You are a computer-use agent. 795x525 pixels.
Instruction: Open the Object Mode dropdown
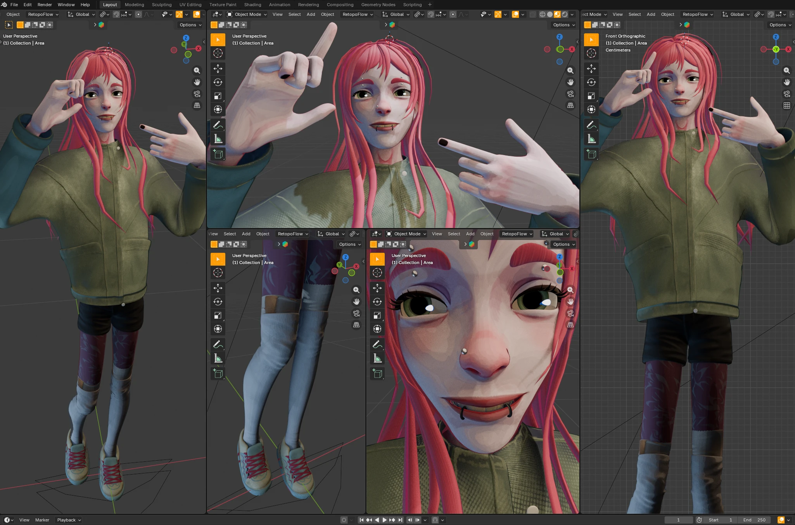point(246,14)
